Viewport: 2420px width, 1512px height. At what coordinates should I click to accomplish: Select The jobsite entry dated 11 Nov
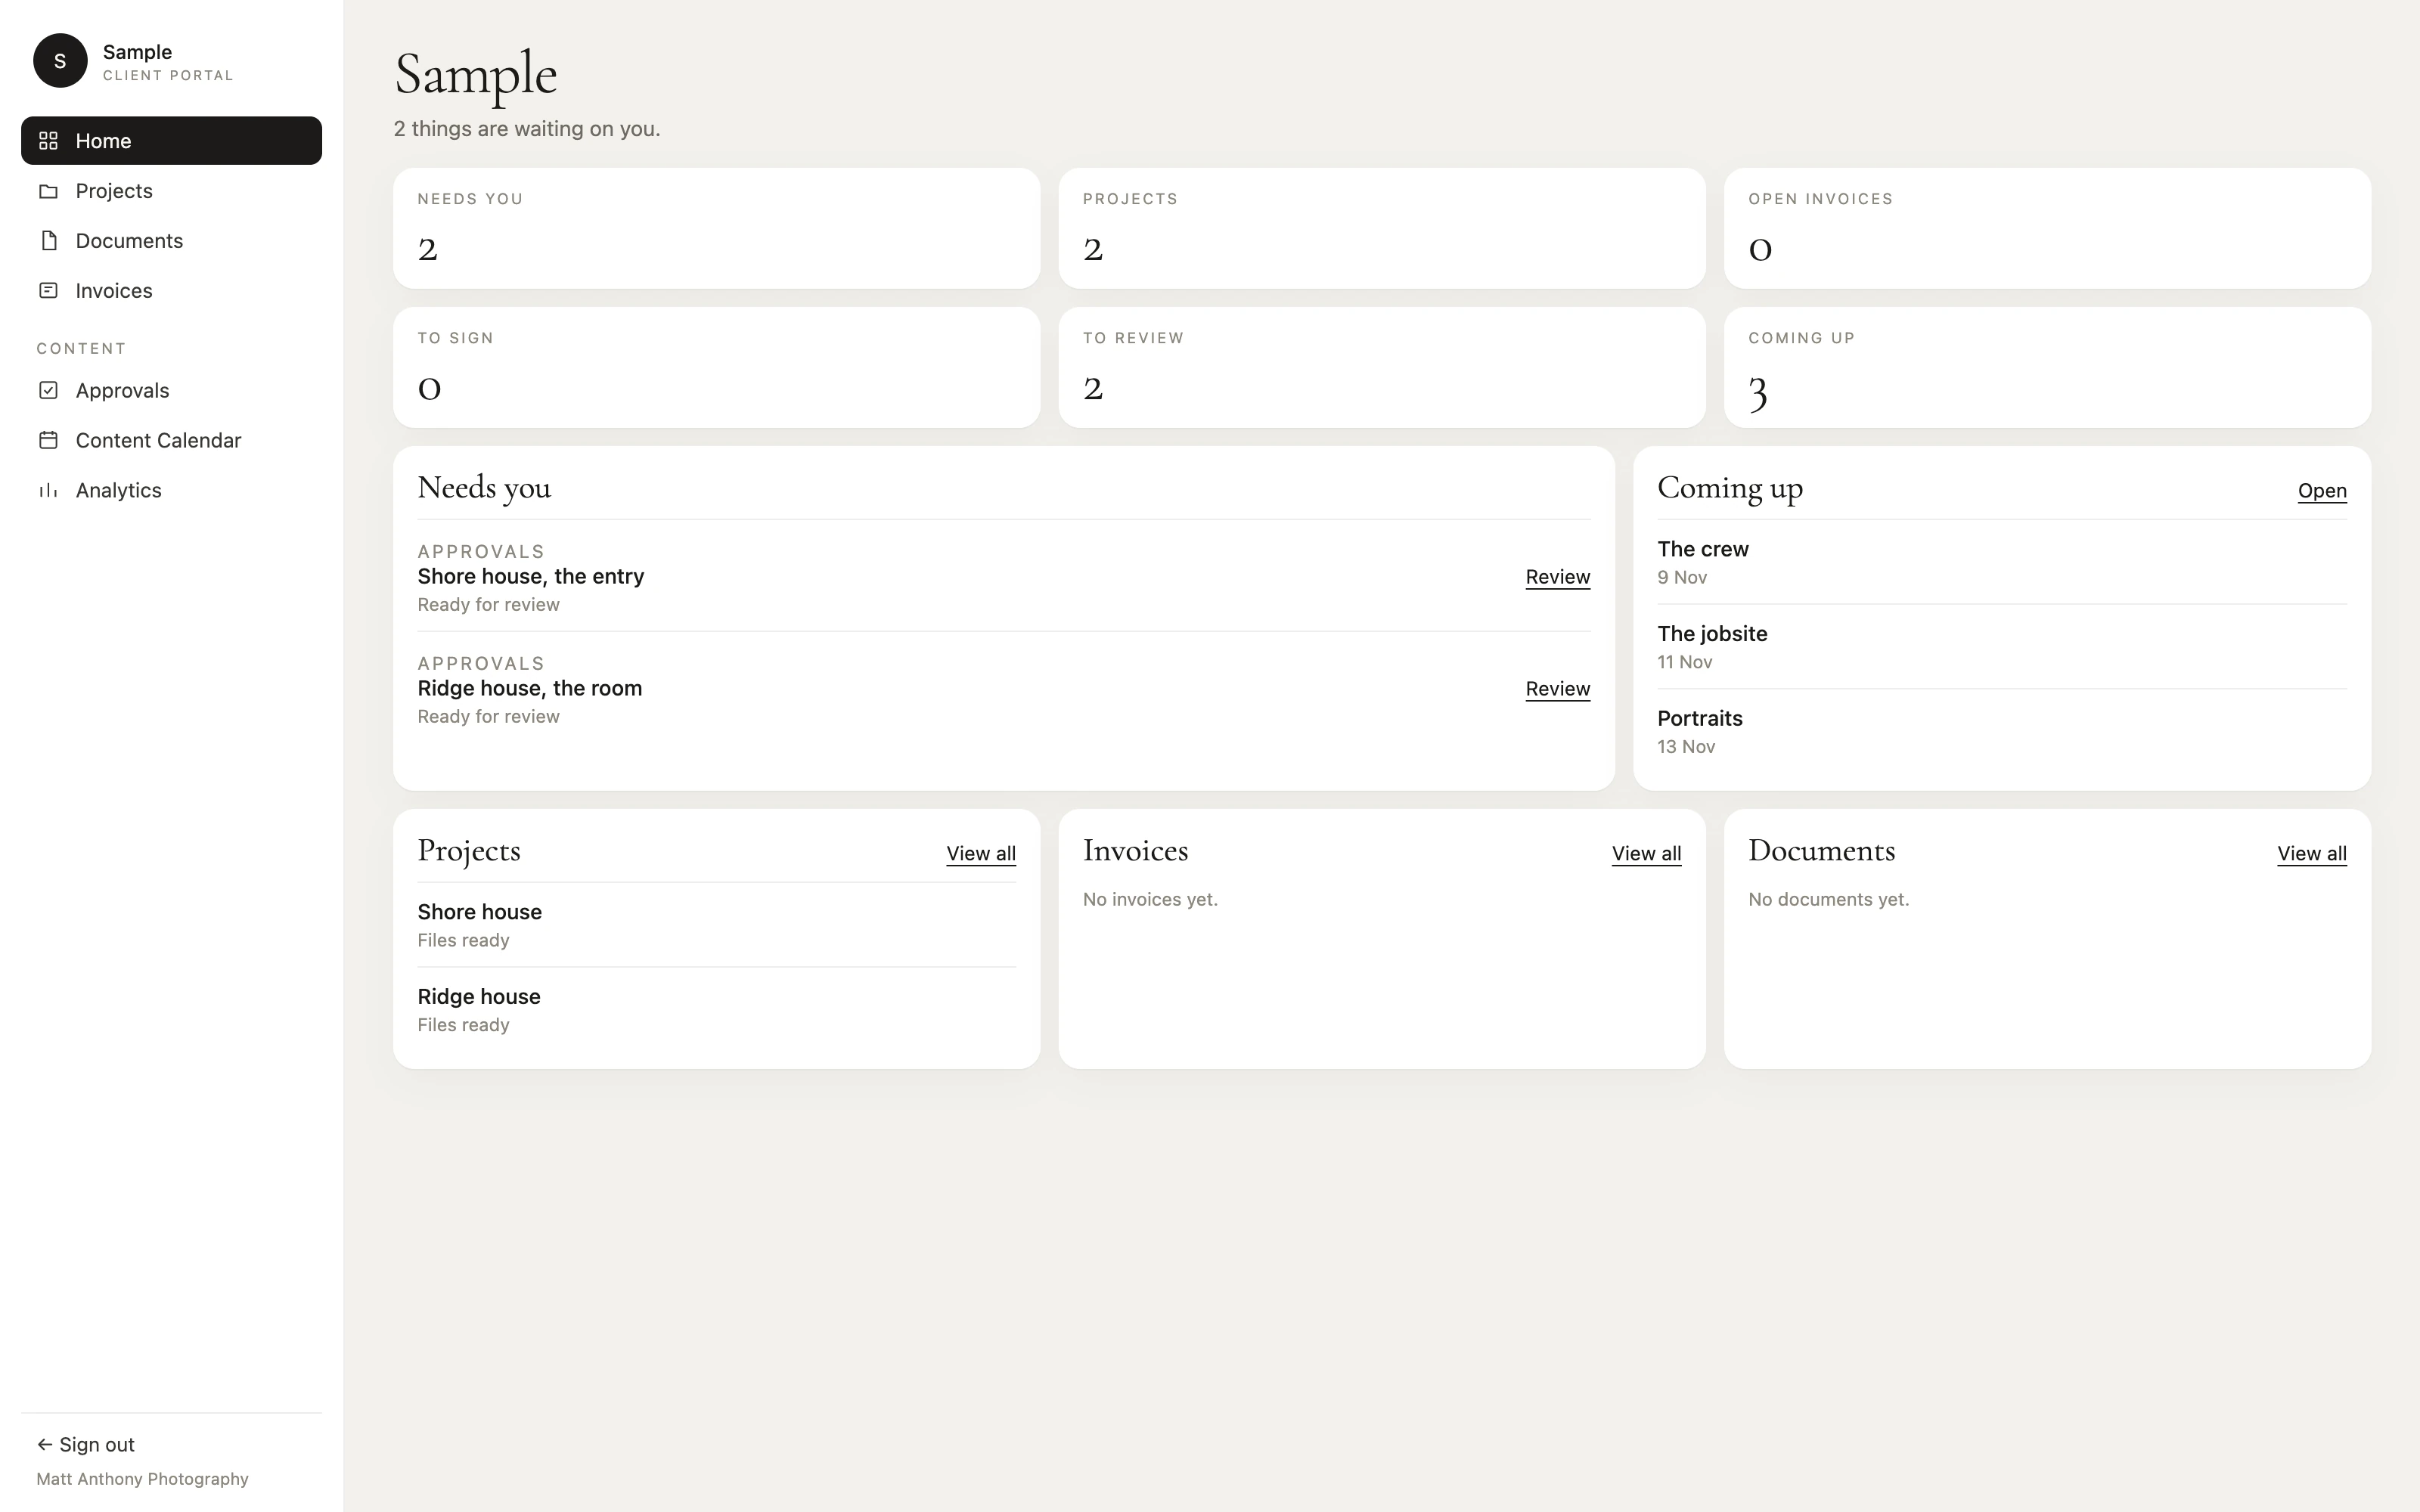click(2002, 647)
